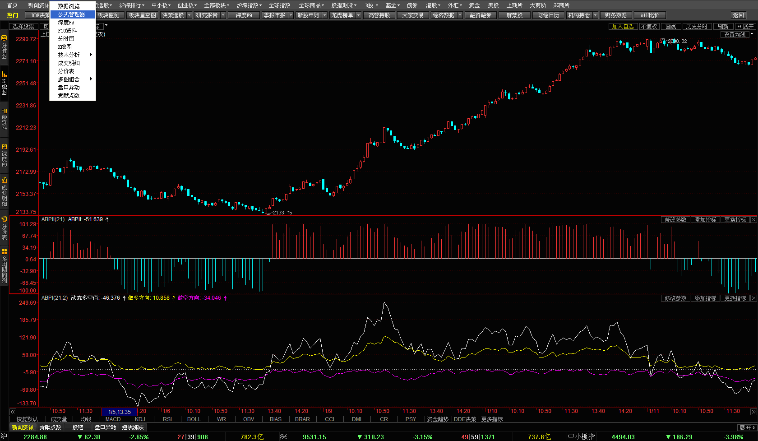
Task: Open 多图组合 submenu
Action: [x=73, y=79]
